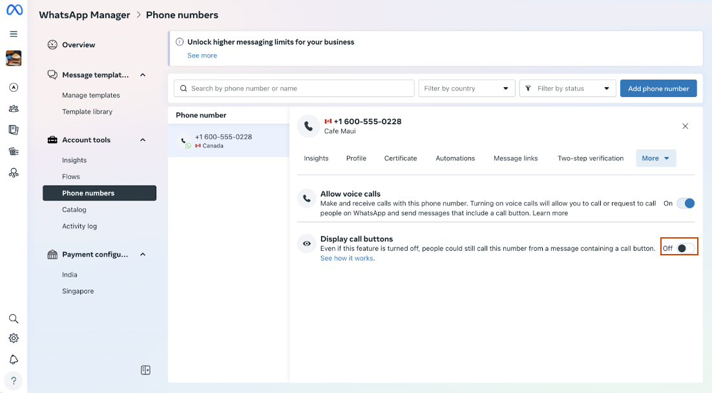712x393 pixels.
Task: Click the Phone number column header
Action: pos(201,115)
